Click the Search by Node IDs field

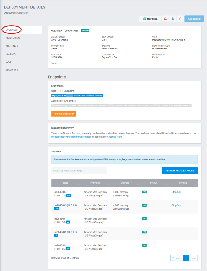pos(79,171)
